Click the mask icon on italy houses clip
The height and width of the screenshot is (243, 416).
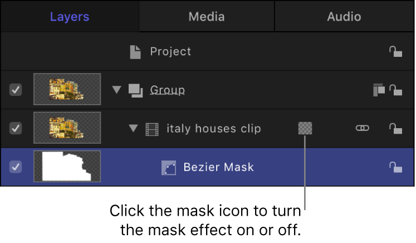tap(305, 129)
